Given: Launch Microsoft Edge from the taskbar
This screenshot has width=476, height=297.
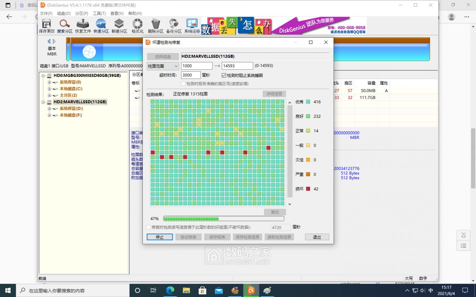Looking at the screenshot, I should coord(170,290).
